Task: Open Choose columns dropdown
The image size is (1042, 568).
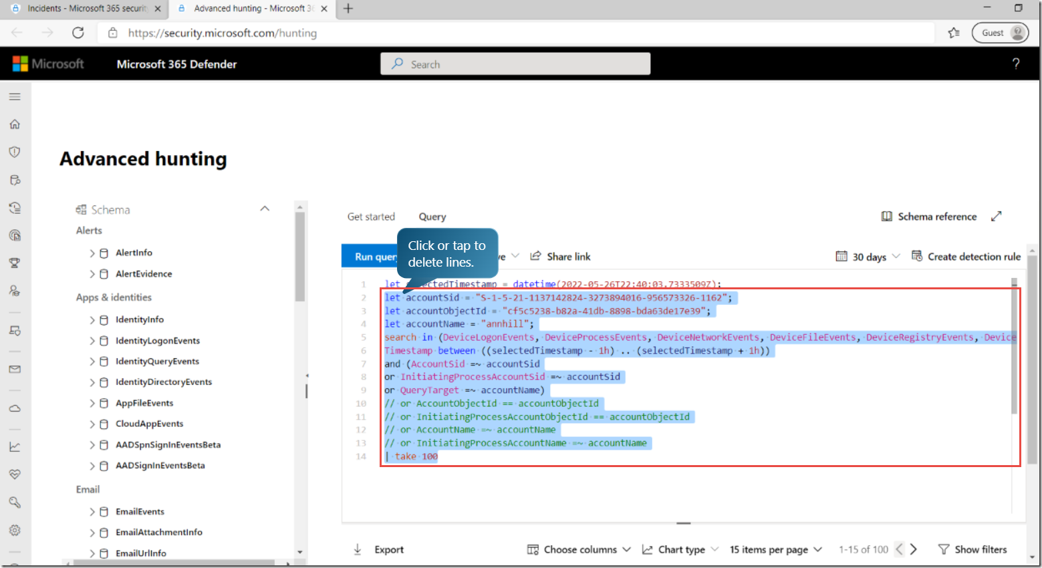Action: [x=579, y=549]
